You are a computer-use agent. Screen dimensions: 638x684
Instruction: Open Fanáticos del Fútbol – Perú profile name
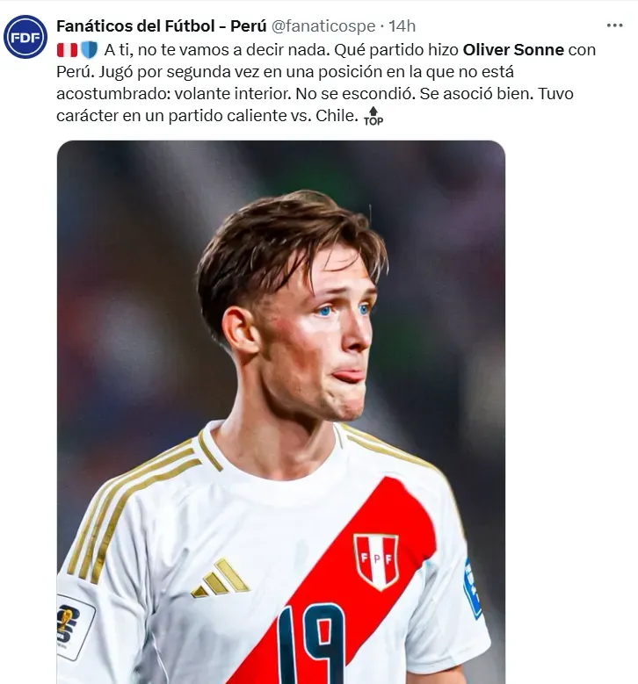tap(161, 26)
